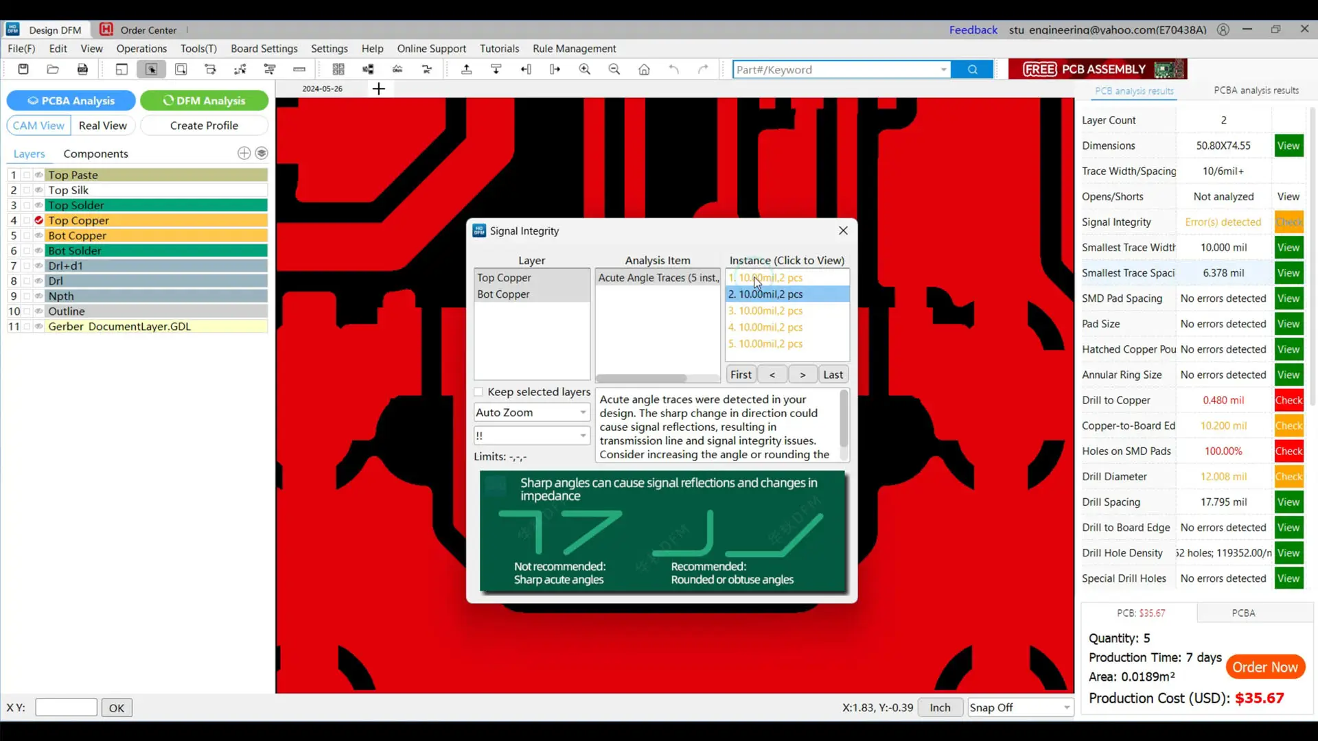Toggle visibility of the Top Copper layer

click(x=39, y=220)
